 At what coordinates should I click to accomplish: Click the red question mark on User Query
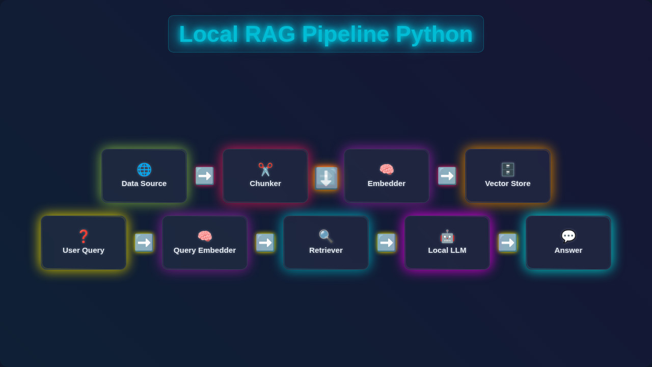click(x=84, y=235)
